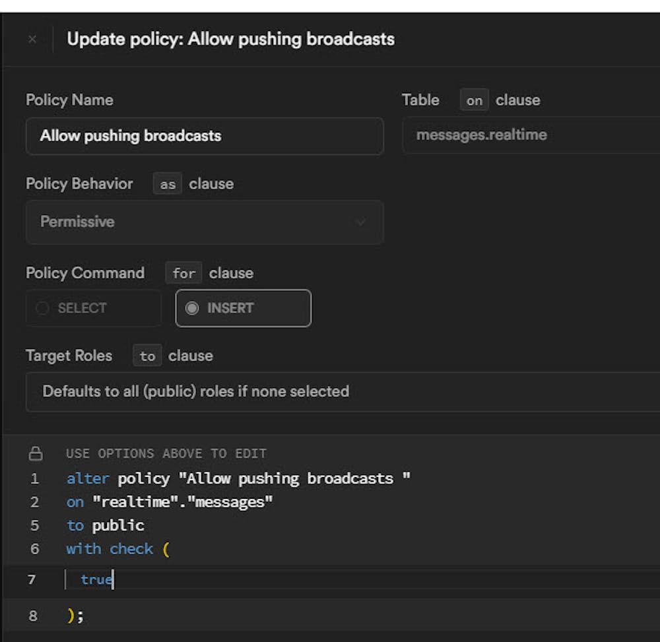Select the INSERT policy command

(x=243, y=308)
